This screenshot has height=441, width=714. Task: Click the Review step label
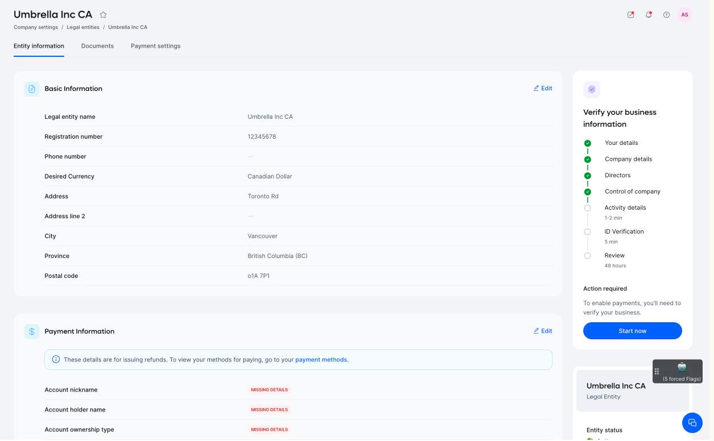tap(615, 255)
